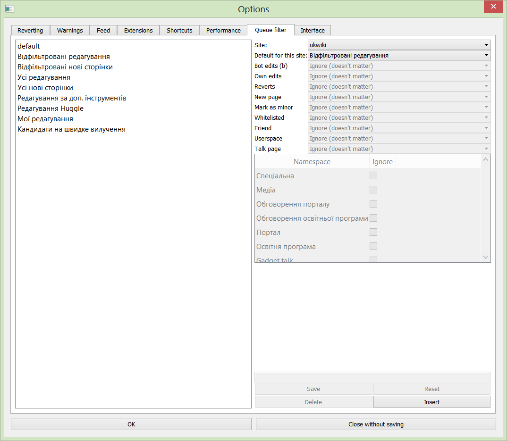Expand the Bot edits (b) dropdown
The height and width of the screenshot is (441, 507).
(x=399, y=66)
